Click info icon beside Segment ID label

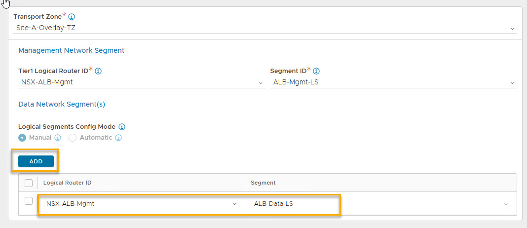316,71
